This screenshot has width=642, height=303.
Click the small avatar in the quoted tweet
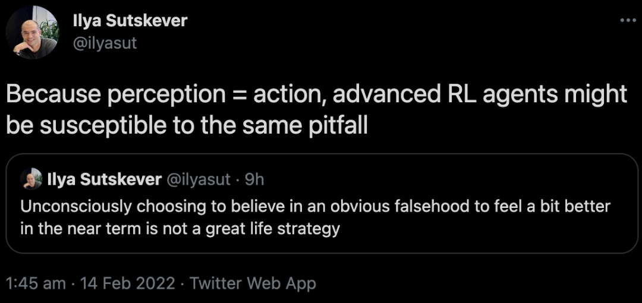31,179
